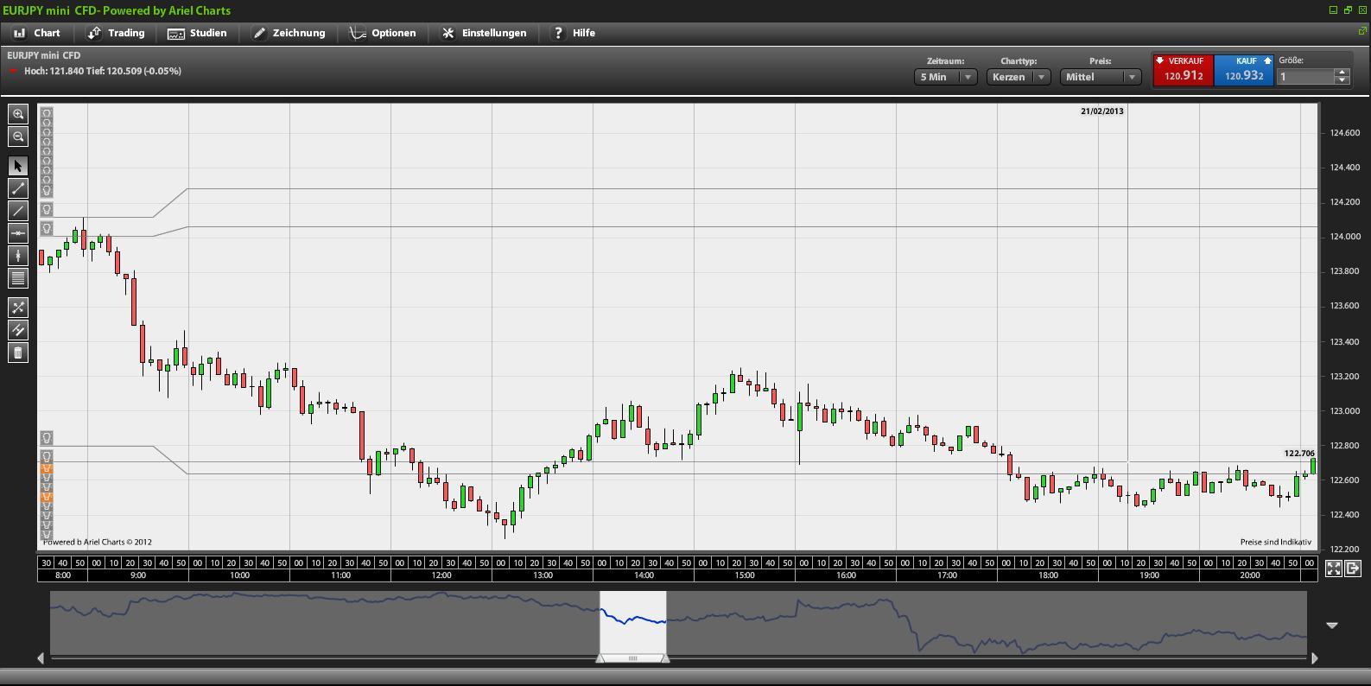The height and width of the screenshot is (686, 1371).
Task: Toggle the lightbulb marker at the 124.000 line
Action: [47, 228]
